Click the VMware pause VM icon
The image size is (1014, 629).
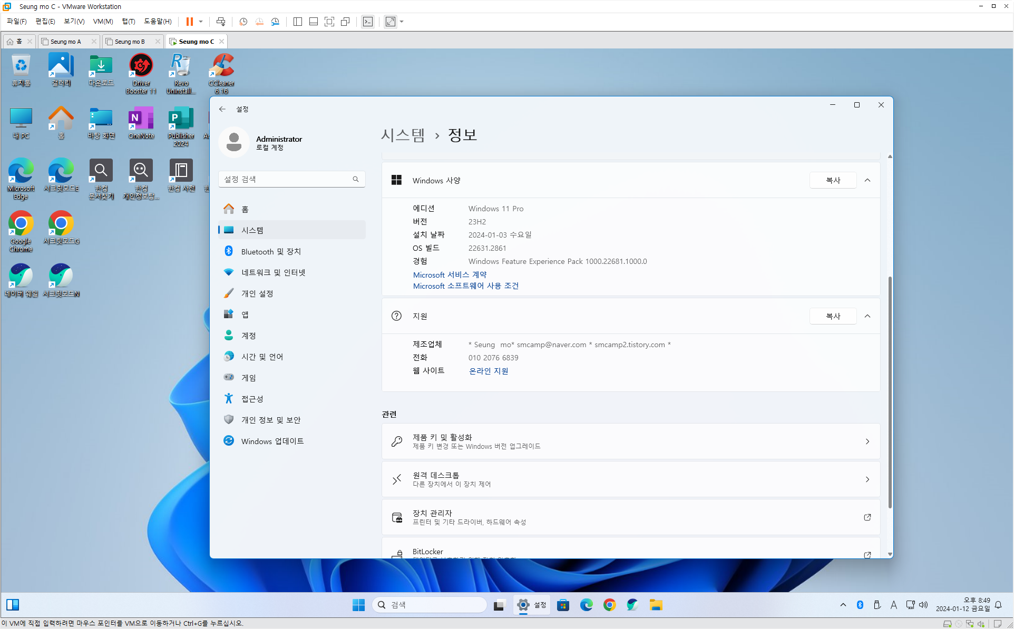point(189,22)
